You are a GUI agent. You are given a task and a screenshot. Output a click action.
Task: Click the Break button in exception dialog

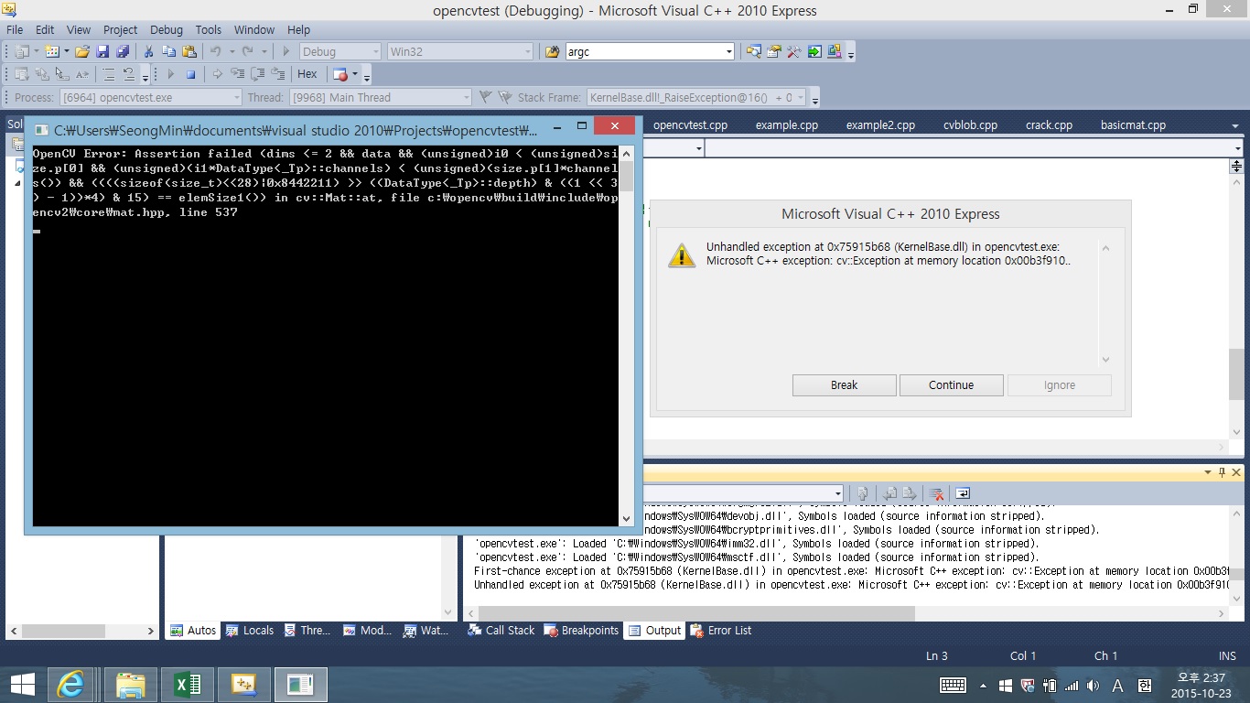click(844, 384)
